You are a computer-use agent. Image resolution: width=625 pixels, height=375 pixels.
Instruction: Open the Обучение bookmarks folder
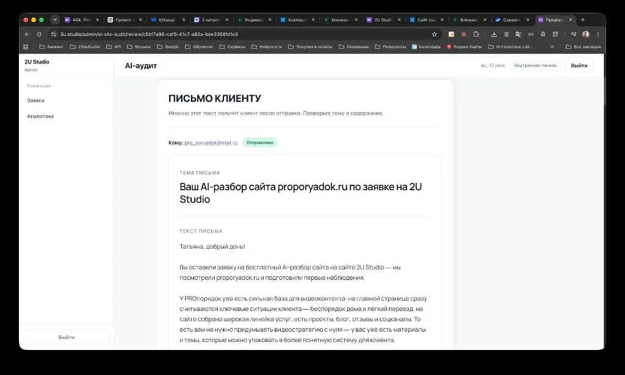(199, 46)
